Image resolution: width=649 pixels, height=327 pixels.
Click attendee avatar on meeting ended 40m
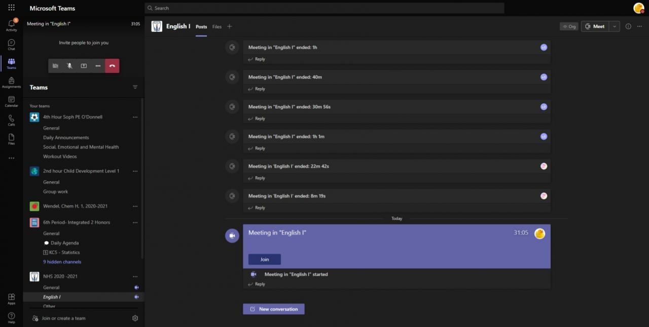click(x=544, y=77)
